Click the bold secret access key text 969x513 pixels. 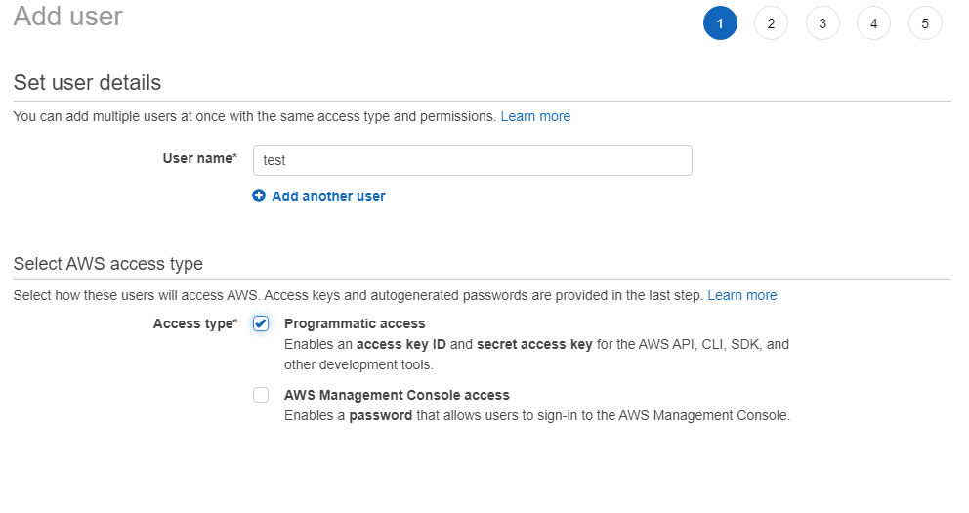534,345
